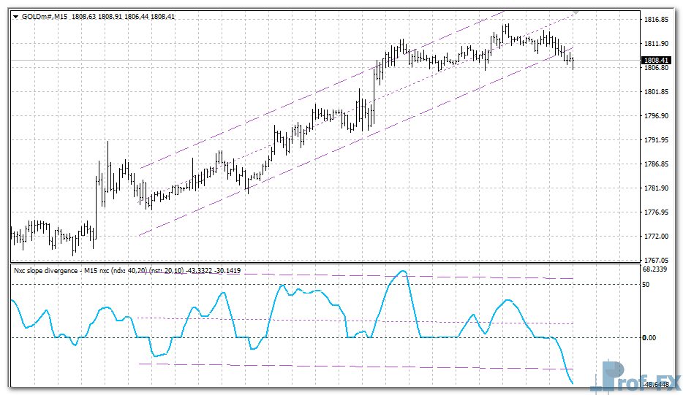Select the upper dashed purple line in indicator window

475,277
